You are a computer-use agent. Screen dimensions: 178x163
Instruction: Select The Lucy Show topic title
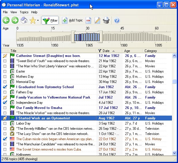tap(52, 134)
